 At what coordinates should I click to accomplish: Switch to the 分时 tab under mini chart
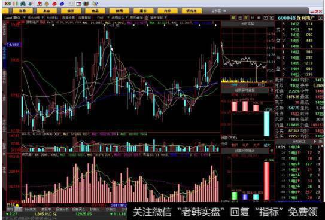(x=235, y=85)
